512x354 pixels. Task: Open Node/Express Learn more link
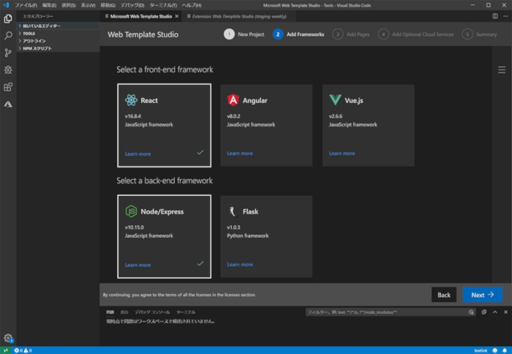click(138, 265)
